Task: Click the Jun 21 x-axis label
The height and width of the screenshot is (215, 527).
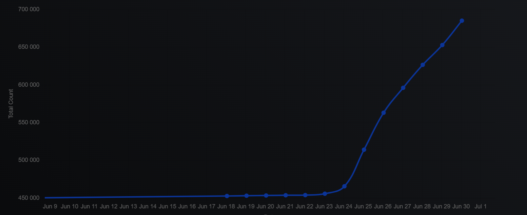Action: tap(285, 206)
